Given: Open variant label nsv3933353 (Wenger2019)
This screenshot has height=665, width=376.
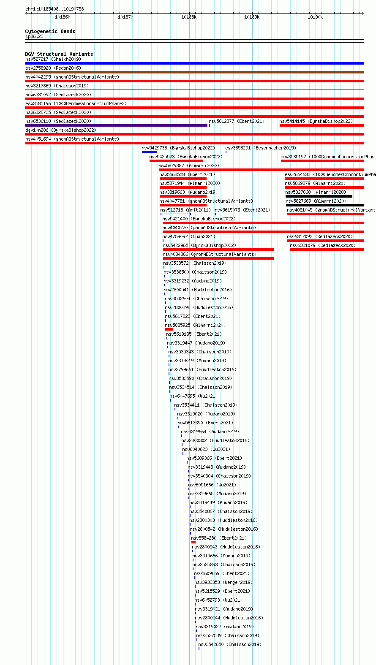Looking at the screenshot, I should tap(223, 582).
